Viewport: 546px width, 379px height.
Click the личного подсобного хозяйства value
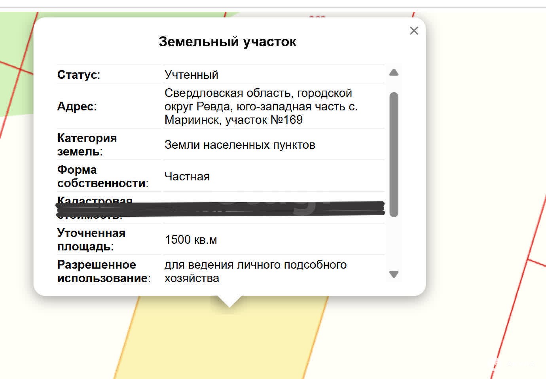(x=255, y=271)
